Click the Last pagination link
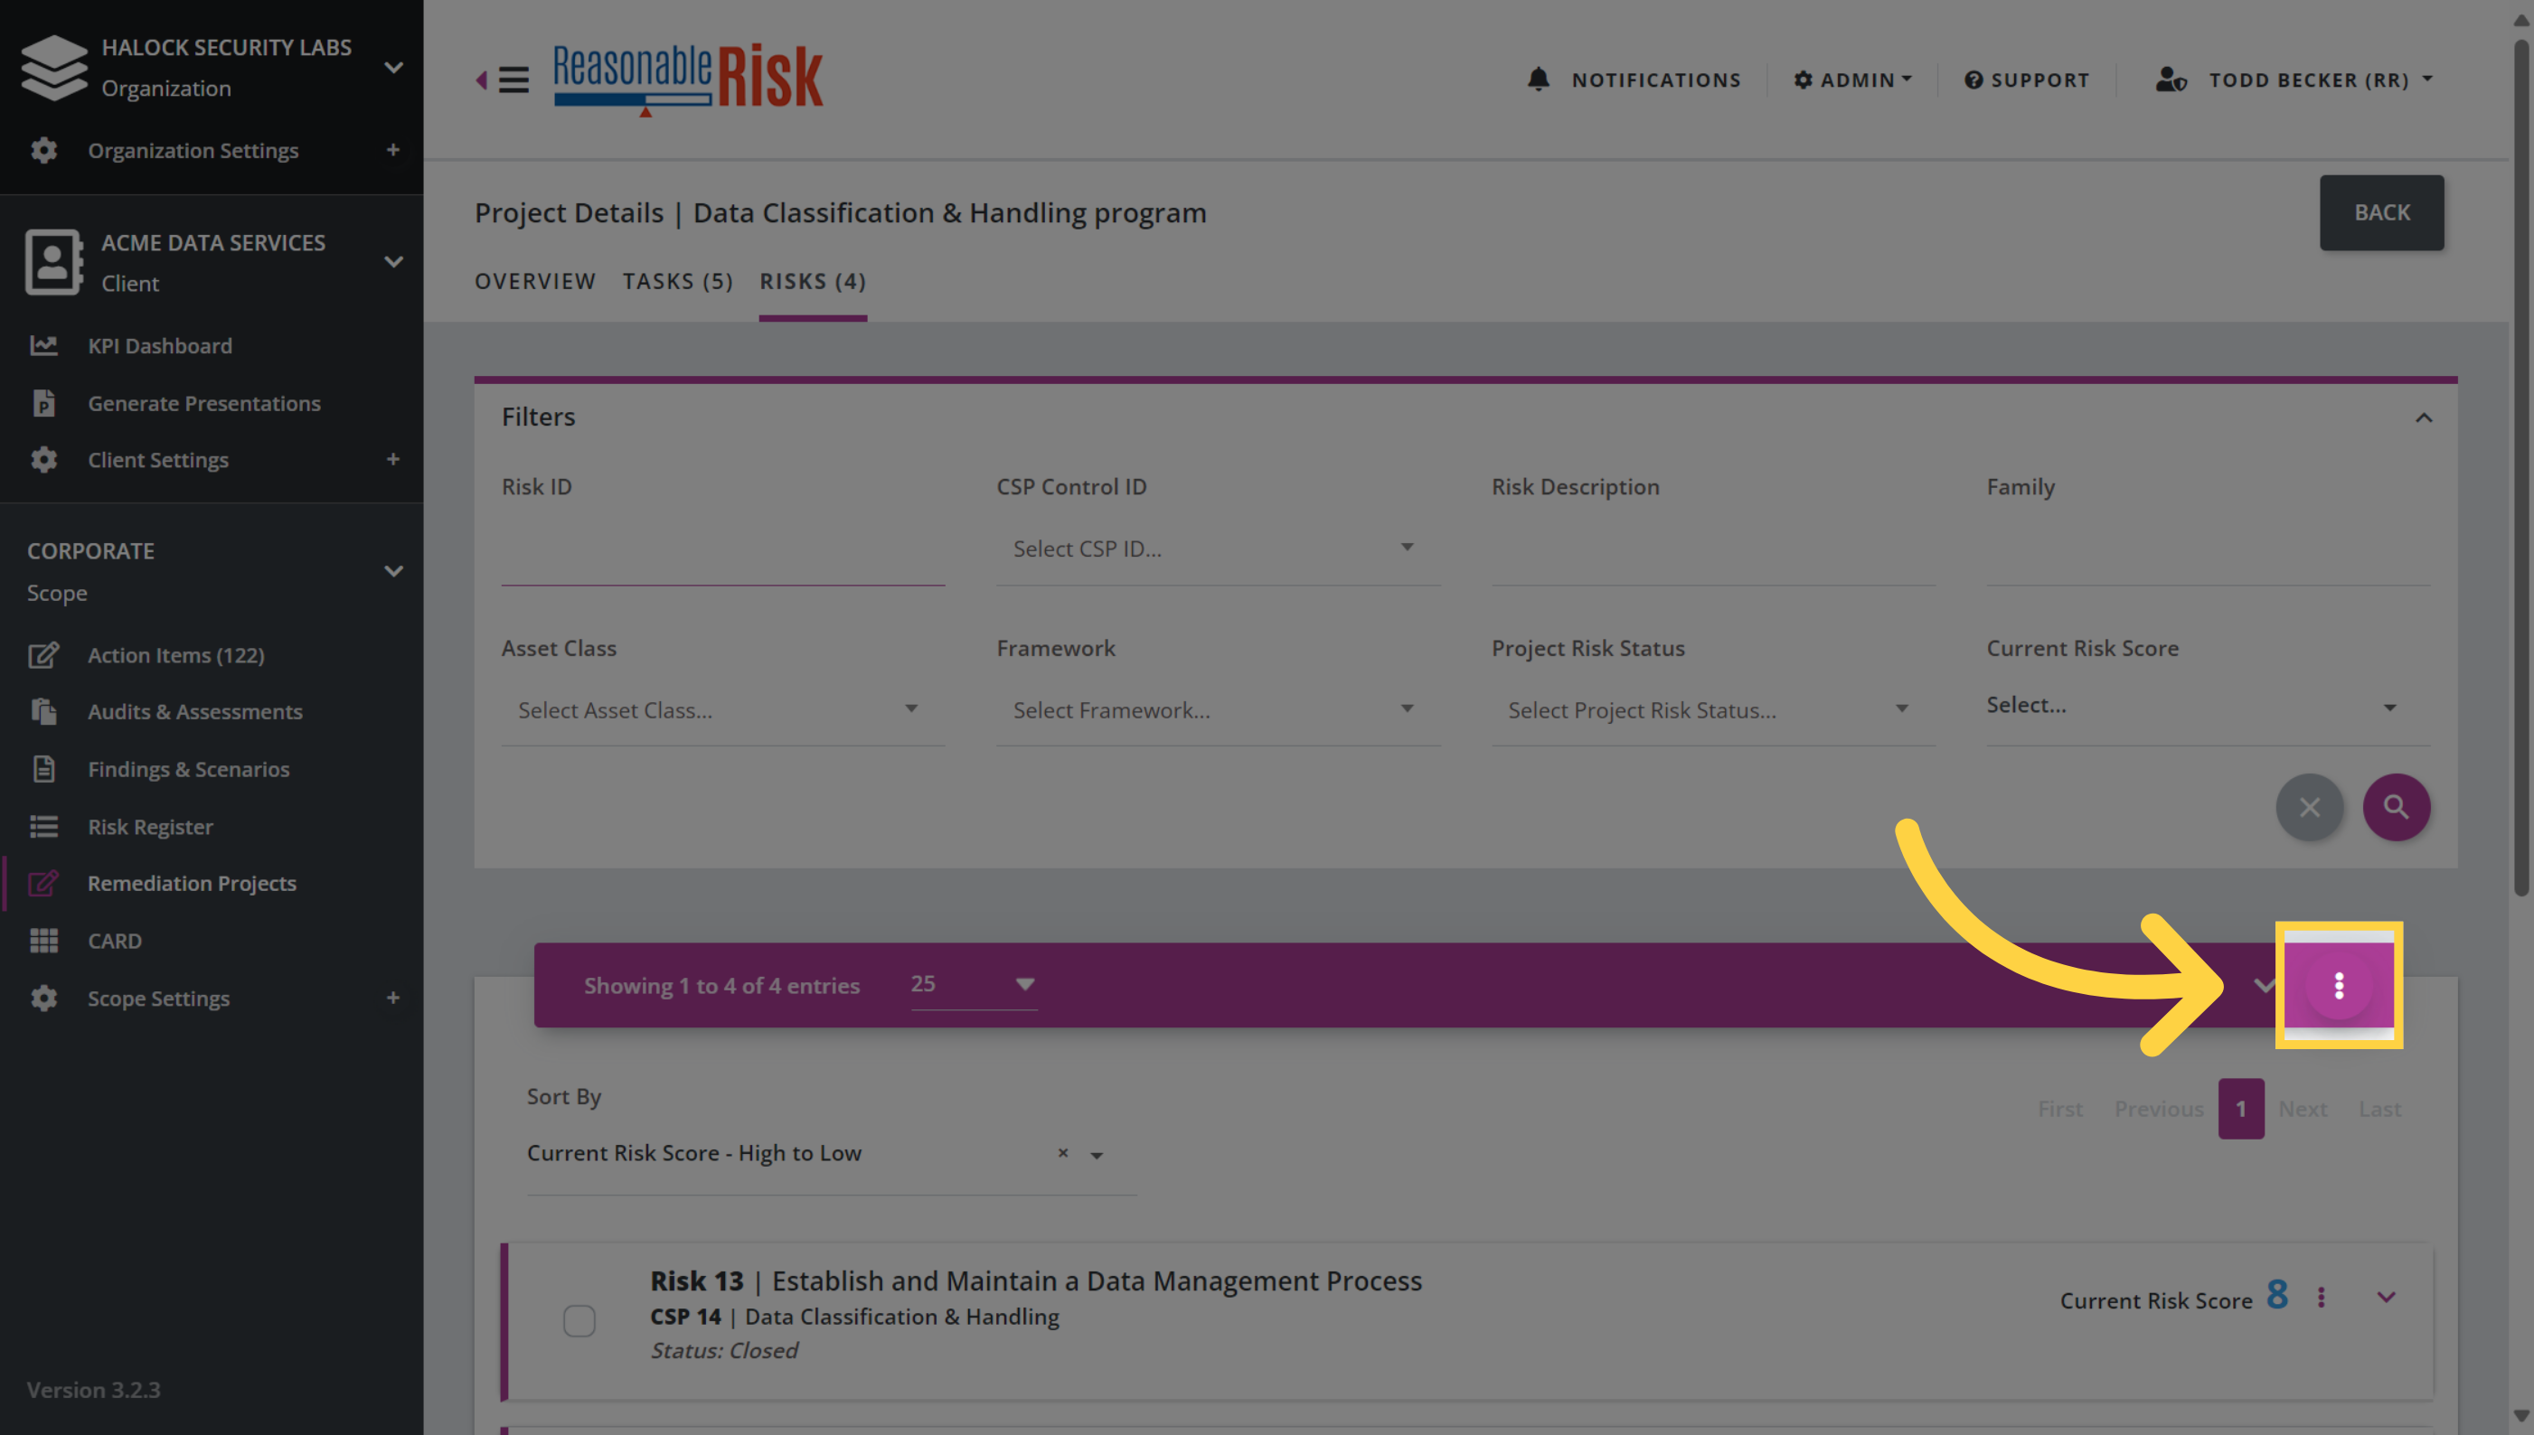Screen dimensions: 2534x1435 pyautogui.click(x=2380, y=1109)
